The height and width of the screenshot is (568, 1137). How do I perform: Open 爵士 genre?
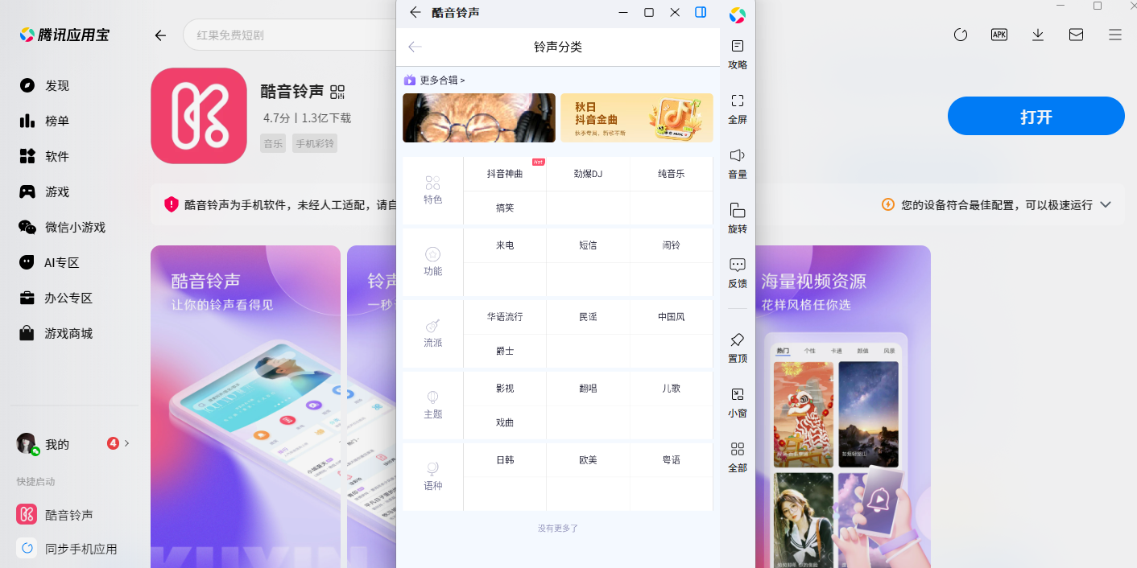[505, 351]
